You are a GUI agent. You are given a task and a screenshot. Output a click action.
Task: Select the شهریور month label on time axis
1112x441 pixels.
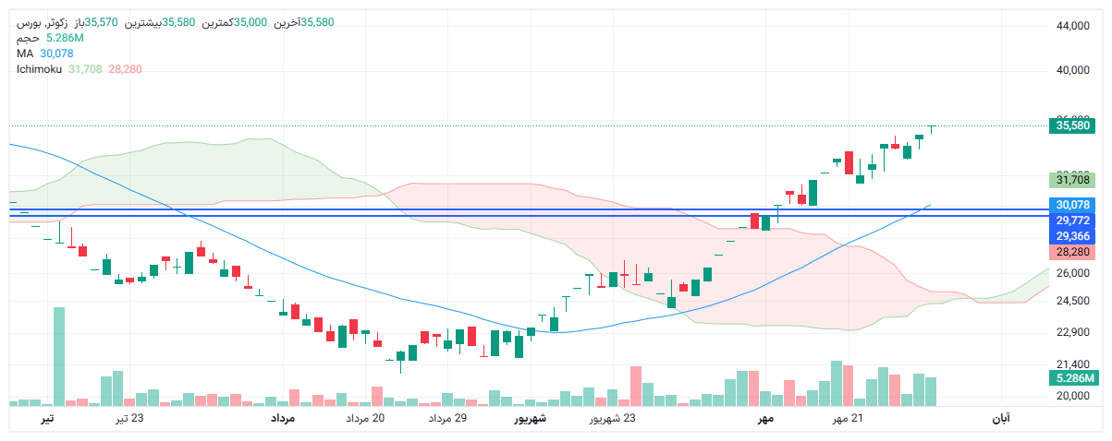[531, 419]
